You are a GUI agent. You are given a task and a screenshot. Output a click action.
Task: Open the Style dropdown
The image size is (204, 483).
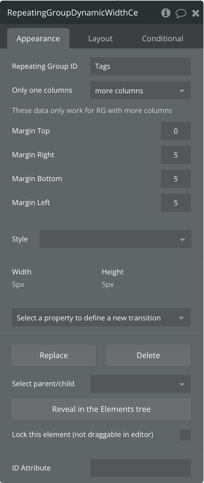coord(115,239)
